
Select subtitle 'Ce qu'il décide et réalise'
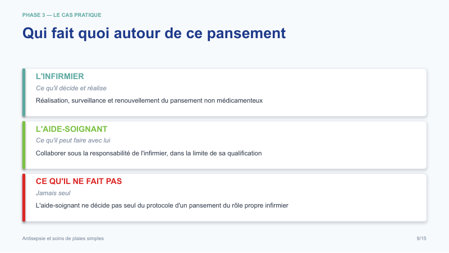[71, 88]
